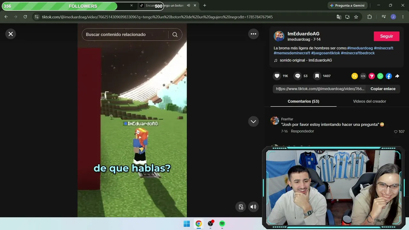Reply to FranYar's comment with Respondedor
The width and height of the screenshot is (409, 230).
pos(302,131)
